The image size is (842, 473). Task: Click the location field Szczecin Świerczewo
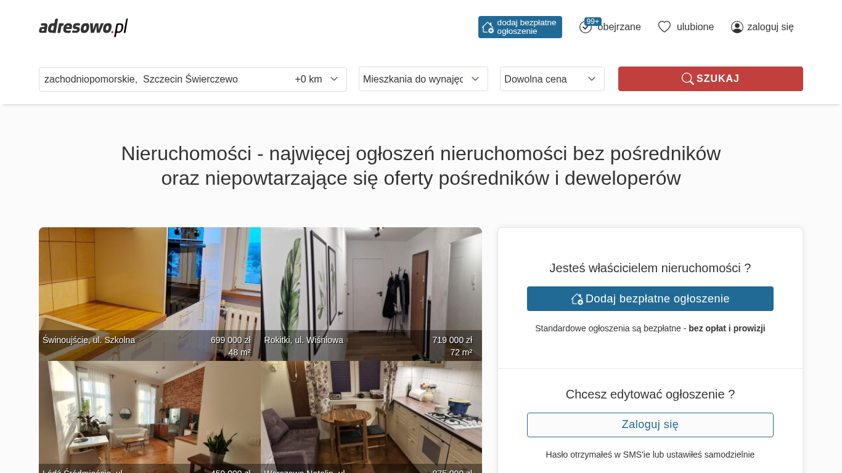pos(165,79)
